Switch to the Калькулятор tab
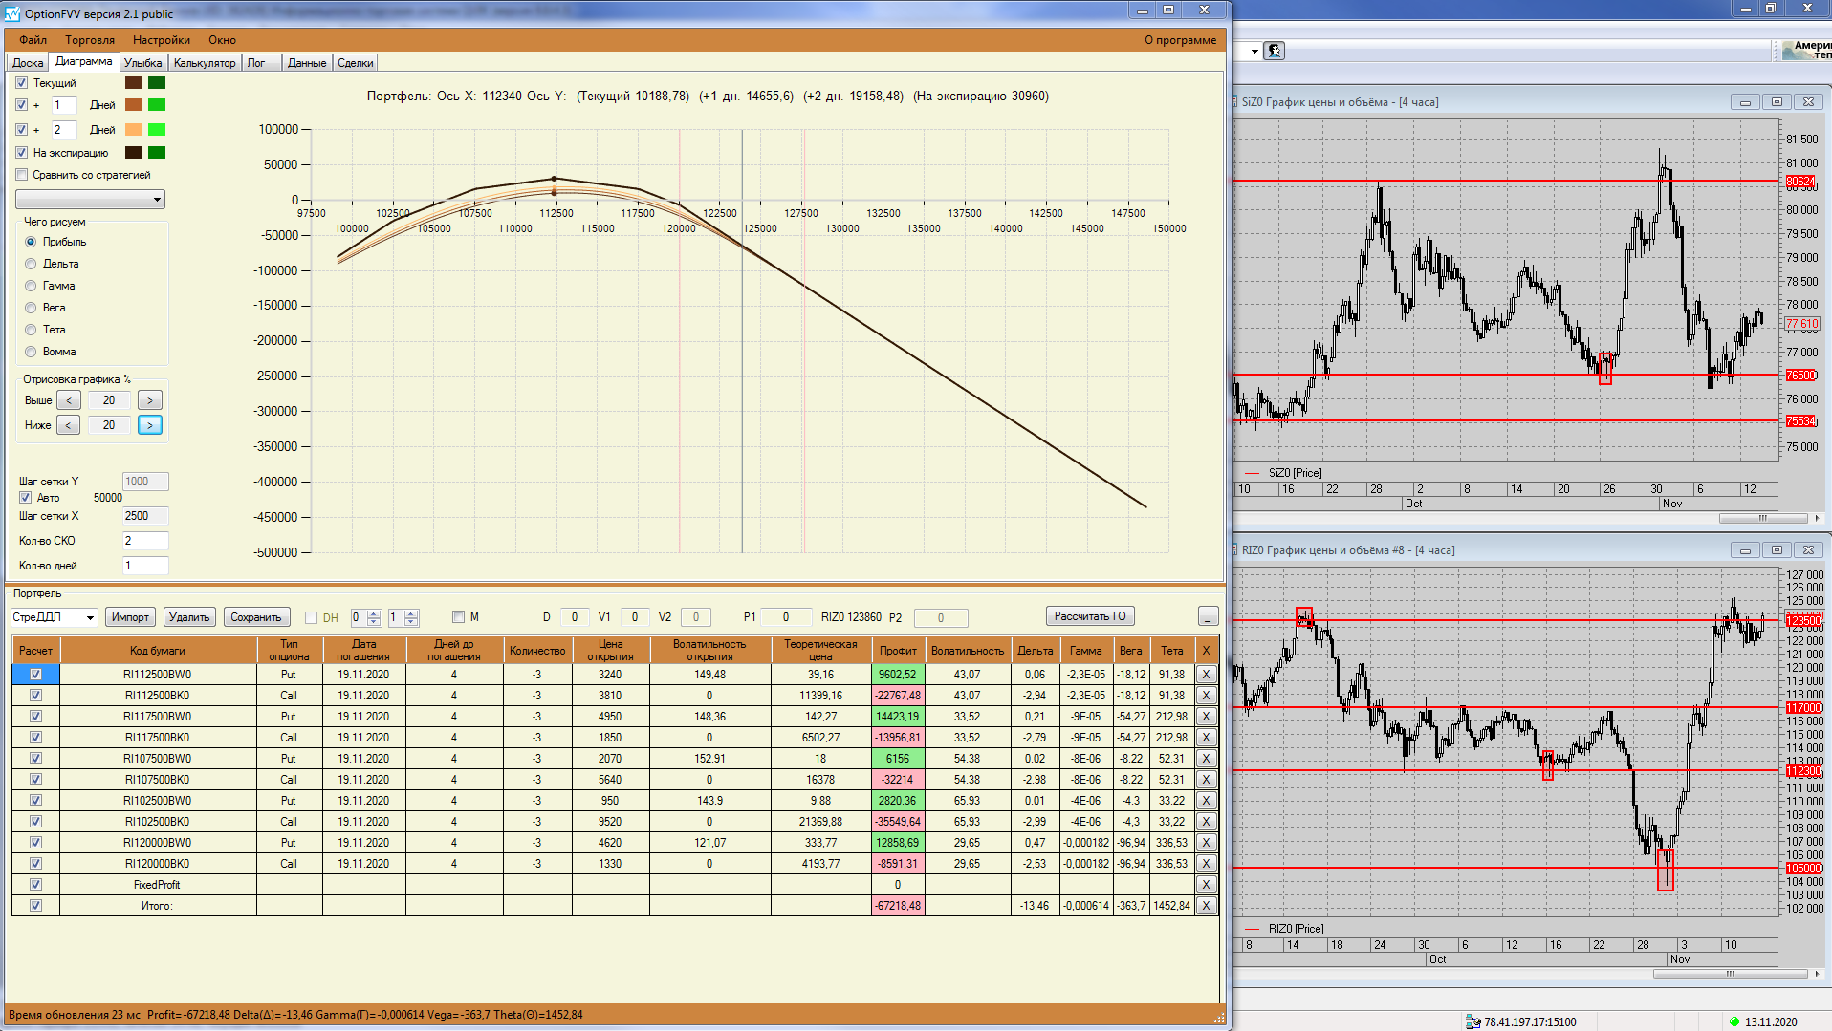1832x1031 pixels. click(x=205, y=63)
